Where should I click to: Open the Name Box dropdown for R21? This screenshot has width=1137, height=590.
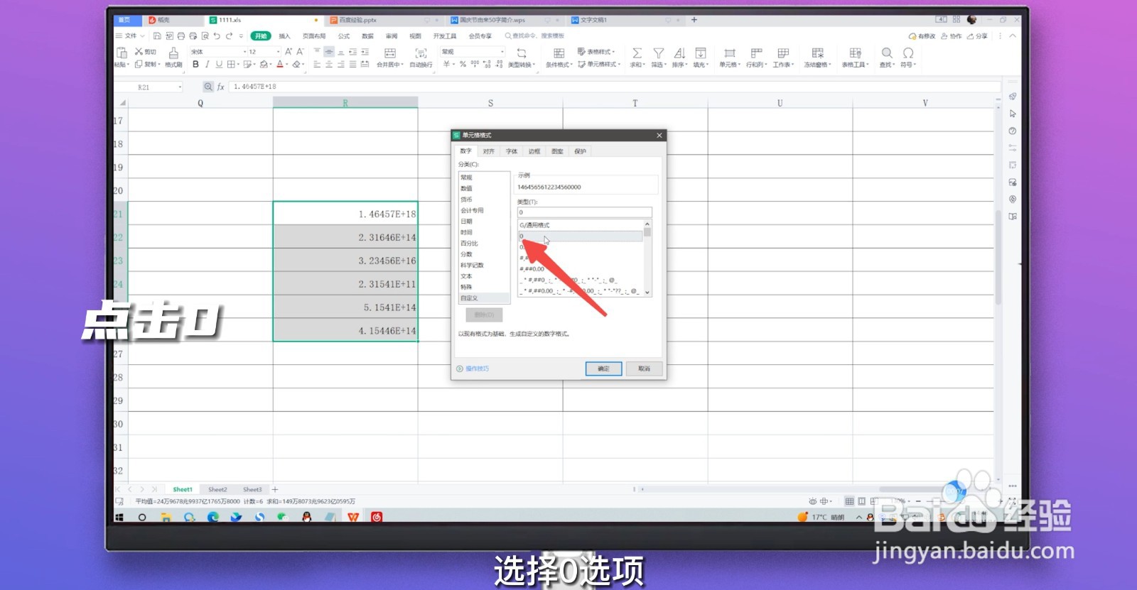180,87
